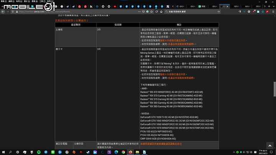Open motherboard row 各產品保固服務條款細節 link
Screen dimensions: 276x155
181,44
